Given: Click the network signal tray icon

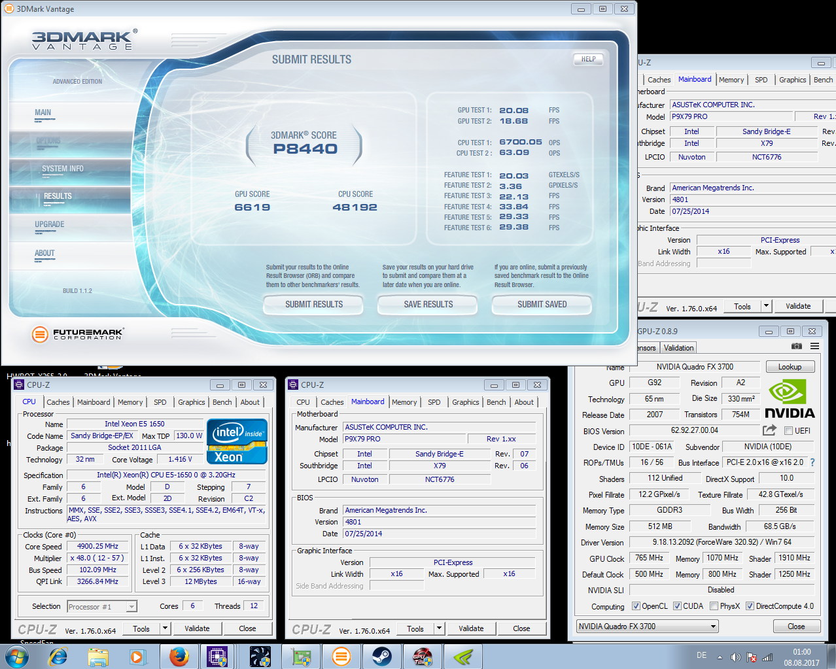Looking at the screenshot, I should pos(767,657).
